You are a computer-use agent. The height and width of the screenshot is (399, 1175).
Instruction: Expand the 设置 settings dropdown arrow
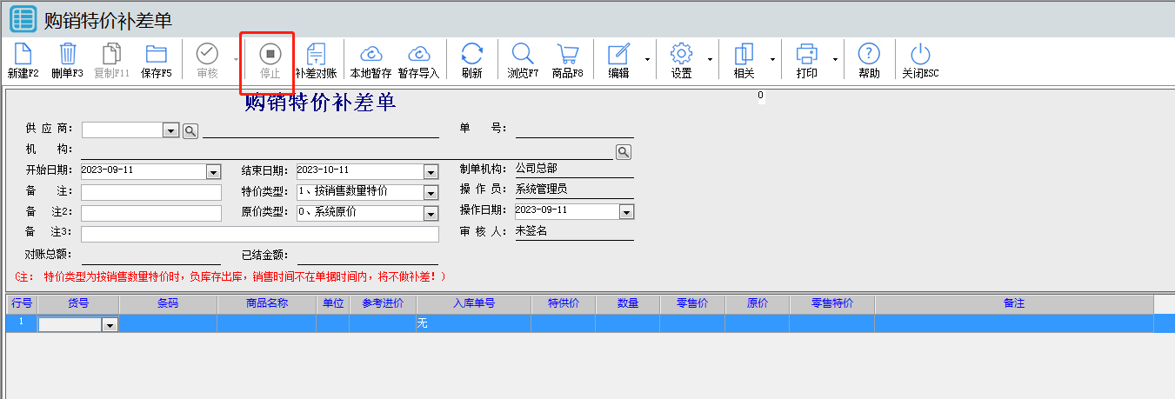[x=710, y=59]
